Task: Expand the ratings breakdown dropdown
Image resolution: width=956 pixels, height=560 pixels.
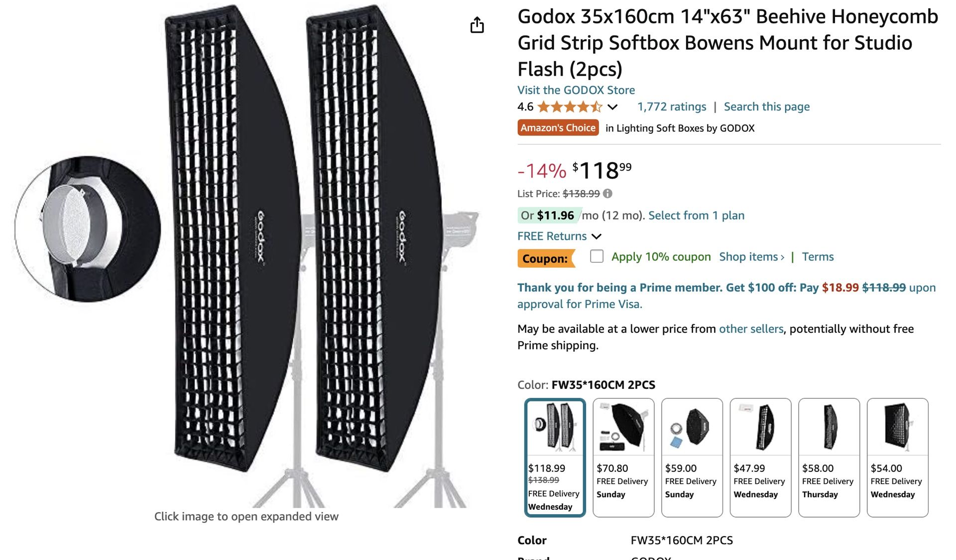Action: 613,106
